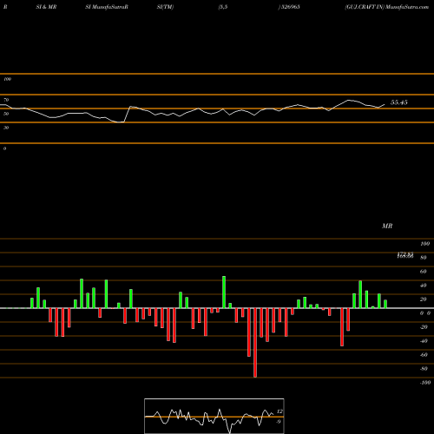Image resolution: width=434 pixels, height=434 pixels.
Task: Click the MR axis label 80
Action: tap(424, 258)
